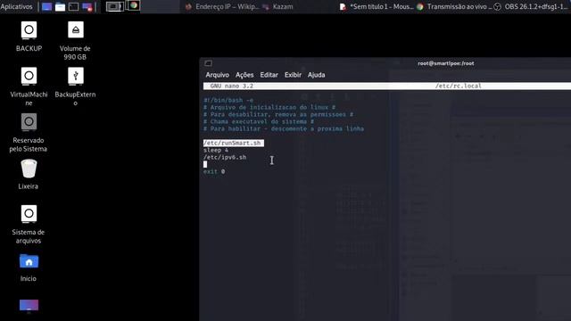Click the terminal title root@smartipoe:/root
This screenshot has height=321, width=571.
click(x=446, y=63)
